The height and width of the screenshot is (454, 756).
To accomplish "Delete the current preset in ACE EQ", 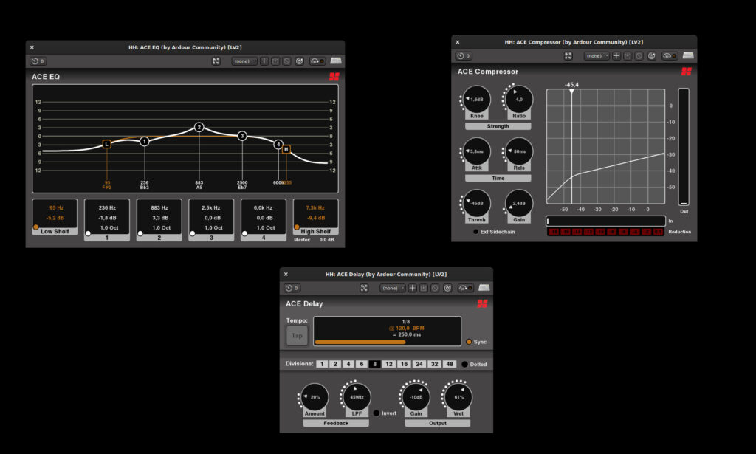I will coord(287,61).
